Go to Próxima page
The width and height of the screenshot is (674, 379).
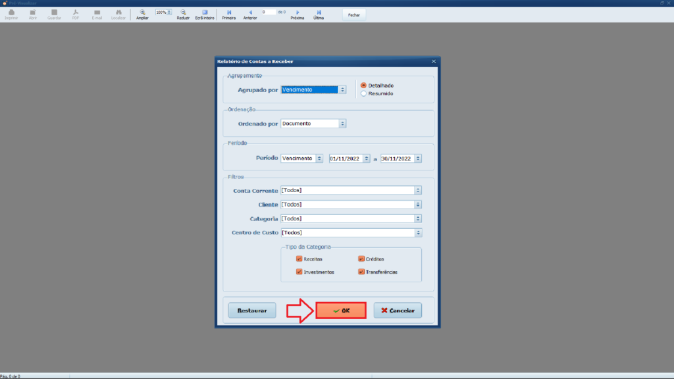click(x=298, y=13)
